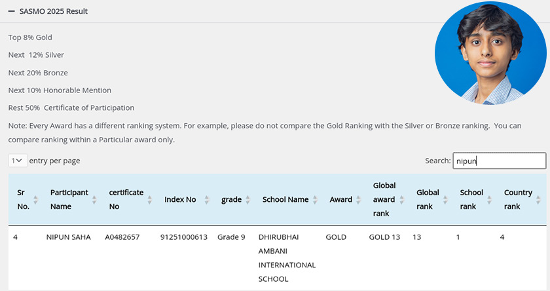Sort by Global award rank arrows
Screen dimensions: 550x291
tap(403, 199)
